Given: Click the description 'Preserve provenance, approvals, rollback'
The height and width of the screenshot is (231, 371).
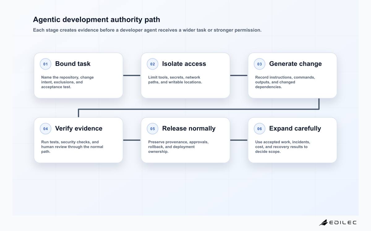Looking at the screenshot, I should coord(178,147).
